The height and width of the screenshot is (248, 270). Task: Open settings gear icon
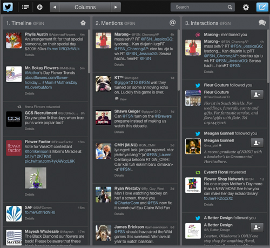click(x=246, y=7)
